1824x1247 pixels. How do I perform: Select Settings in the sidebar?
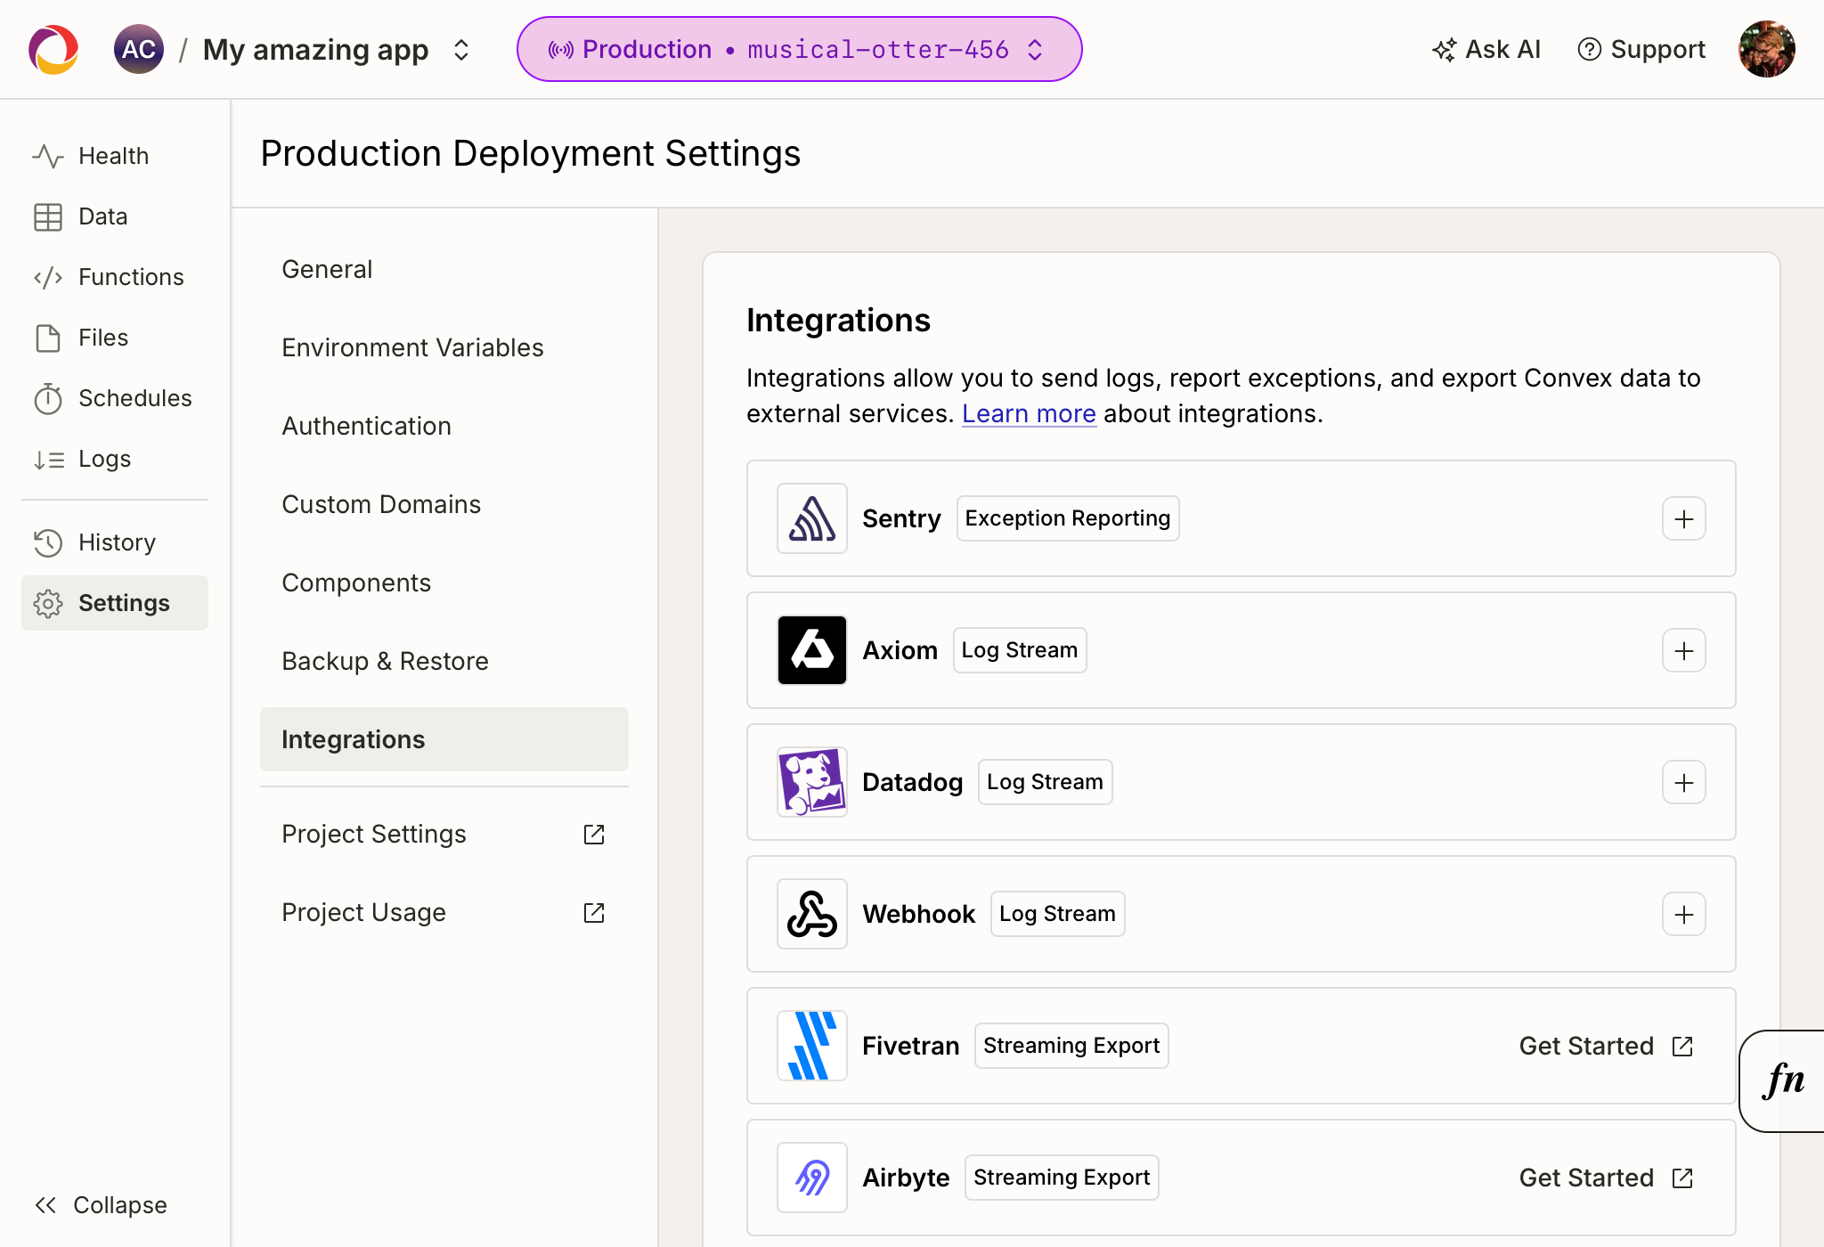tap(115, 603)
